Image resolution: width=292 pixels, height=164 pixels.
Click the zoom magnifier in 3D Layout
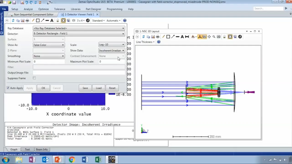214,36
